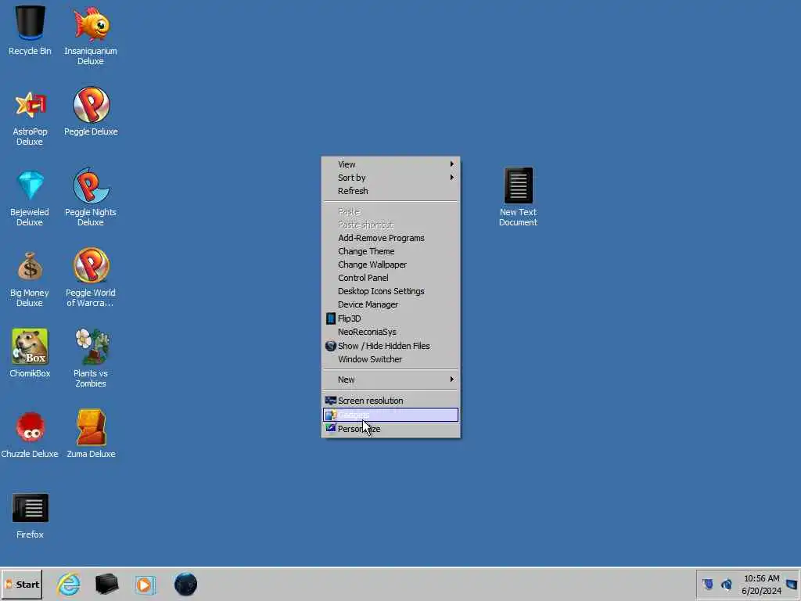Choose Window Switcher from the context menu

[x=391, y=359]
